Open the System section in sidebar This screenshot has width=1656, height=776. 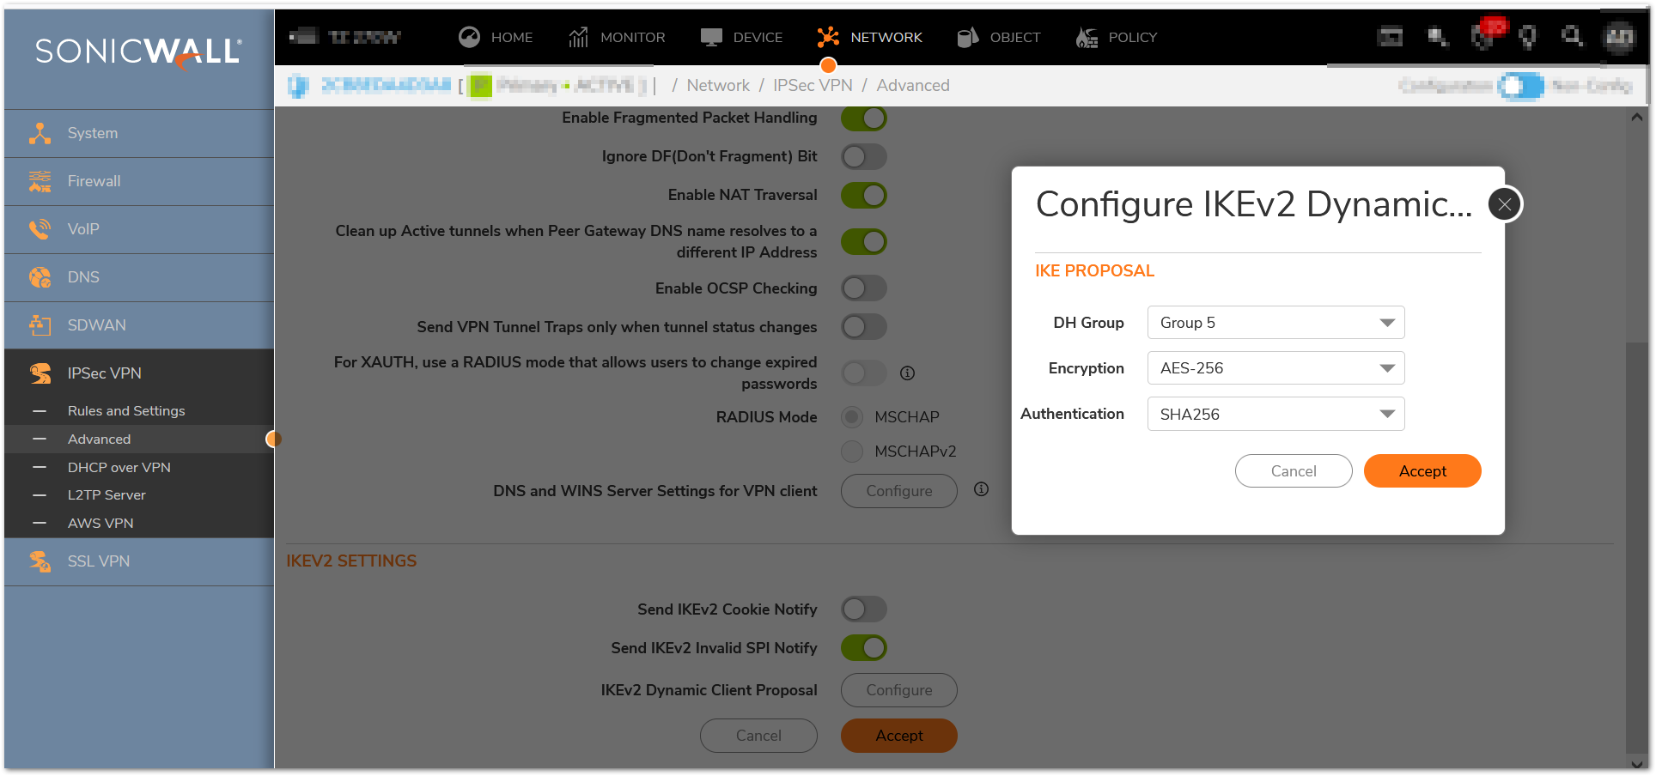[139, 133]
